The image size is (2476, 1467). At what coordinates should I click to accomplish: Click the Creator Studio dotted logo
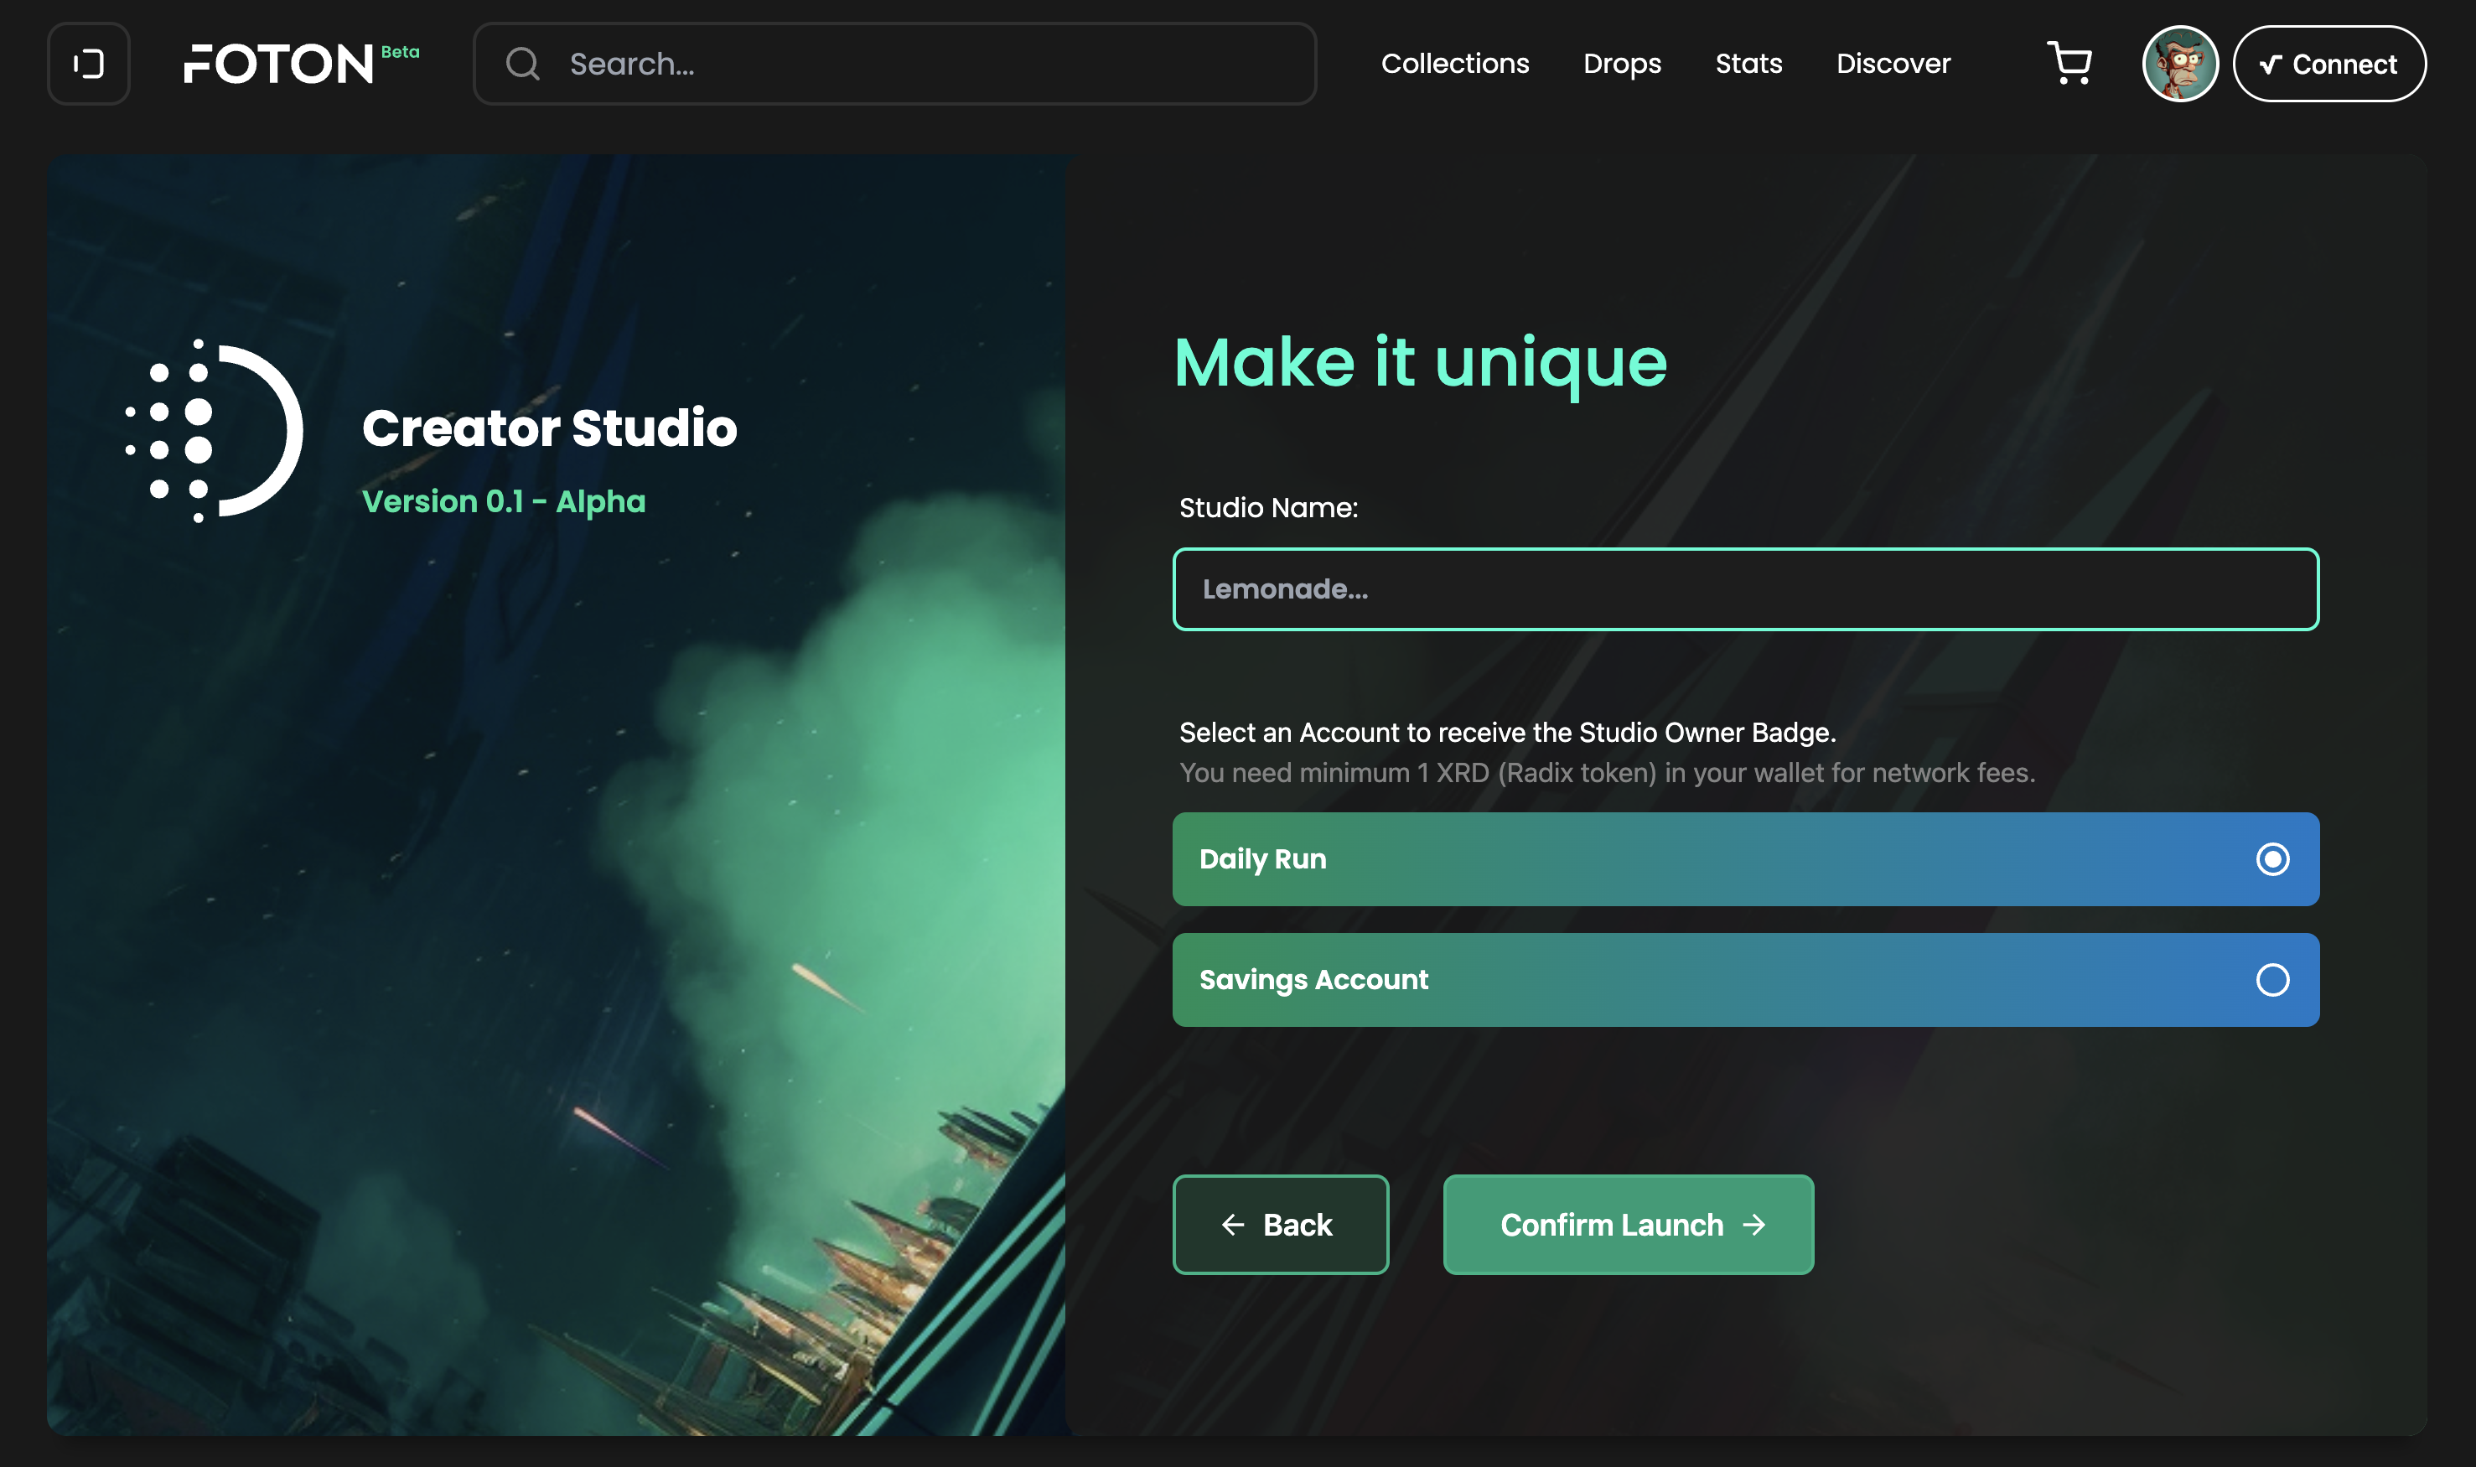click(x=214, y=431)
